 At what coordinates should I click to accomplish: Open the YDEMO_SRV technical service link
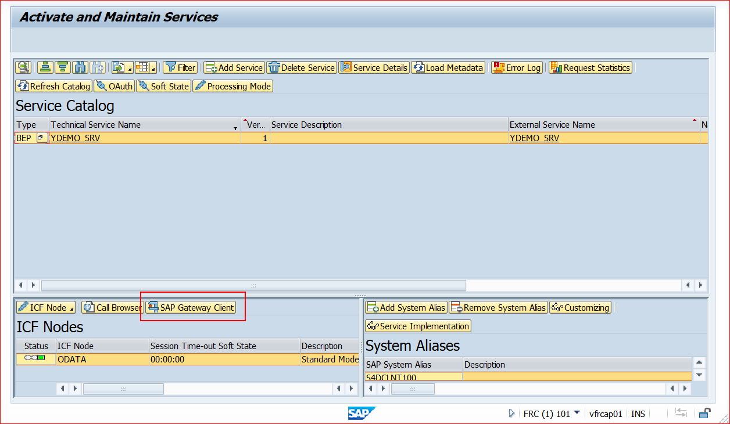(x=75, y=138)
